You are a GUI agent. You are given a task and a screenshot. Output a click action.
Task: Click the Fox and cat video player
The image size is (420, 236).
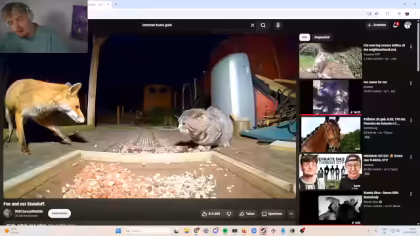150,115
